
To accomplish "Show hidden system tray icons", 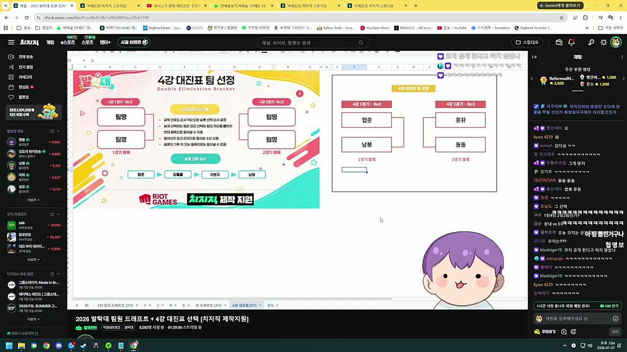I will pyautogui.click(x=564, y=346).
